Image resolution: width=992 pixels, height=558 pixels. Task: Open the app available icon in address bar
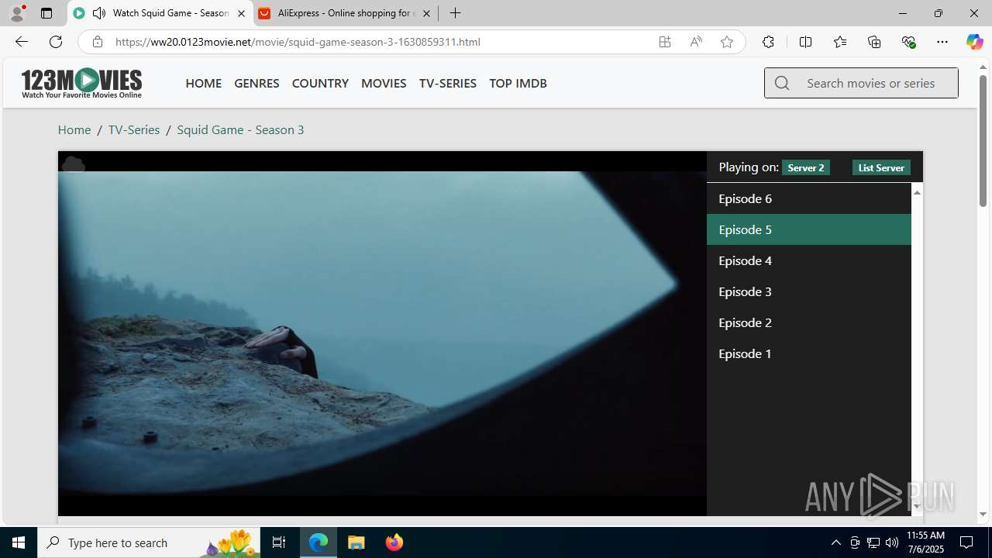point(665,42)
